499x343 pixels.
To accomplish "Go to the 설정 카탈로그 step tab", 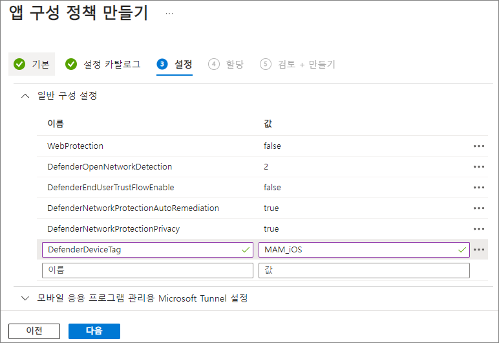I will (x=103, y=64).
